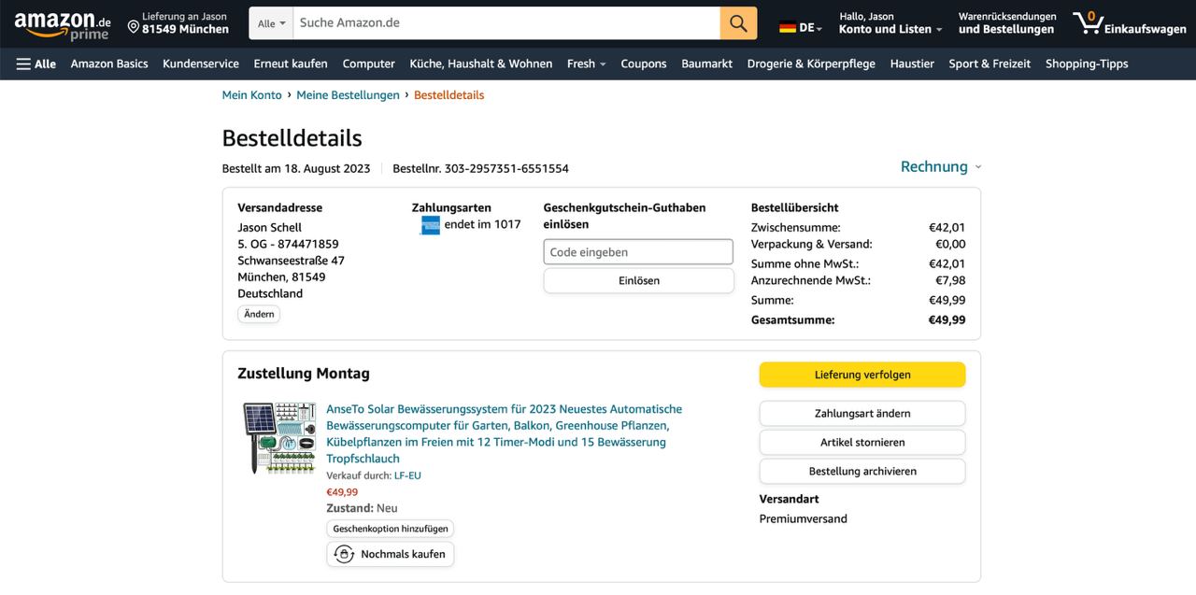Viewport: 1196px width, 595px height.
Task: Click Artikel stornieren button
Action: click(x=861, y=443)
